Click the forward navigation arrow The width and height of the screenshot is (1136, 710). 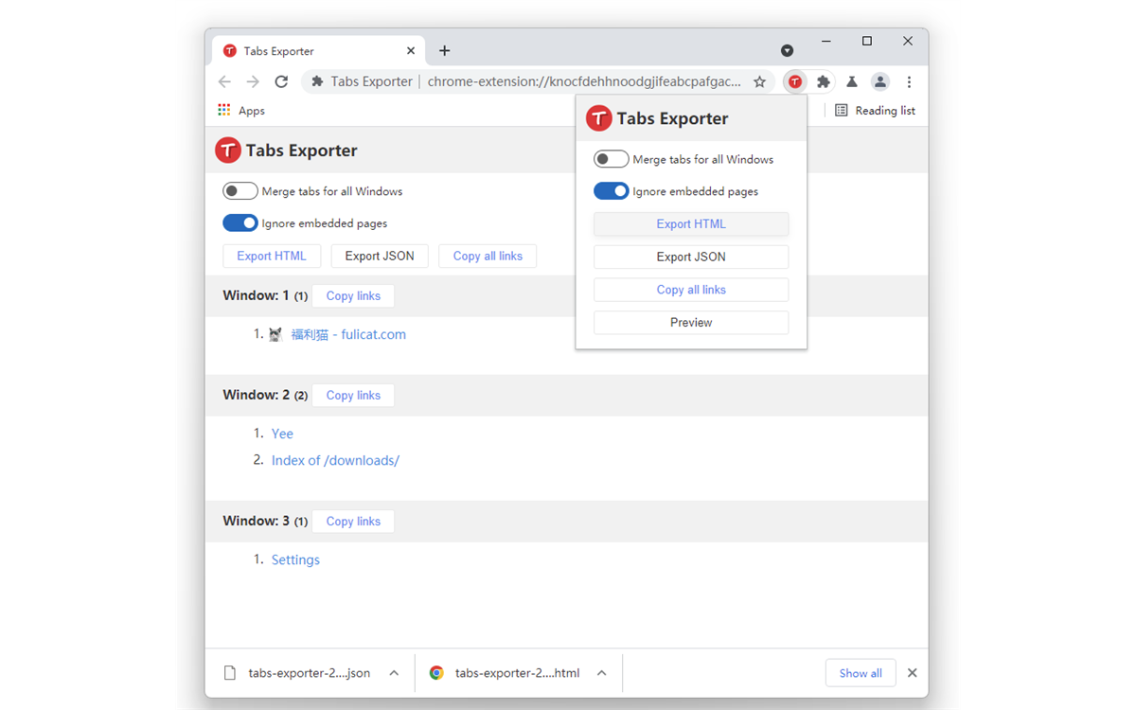coord(253,81)
